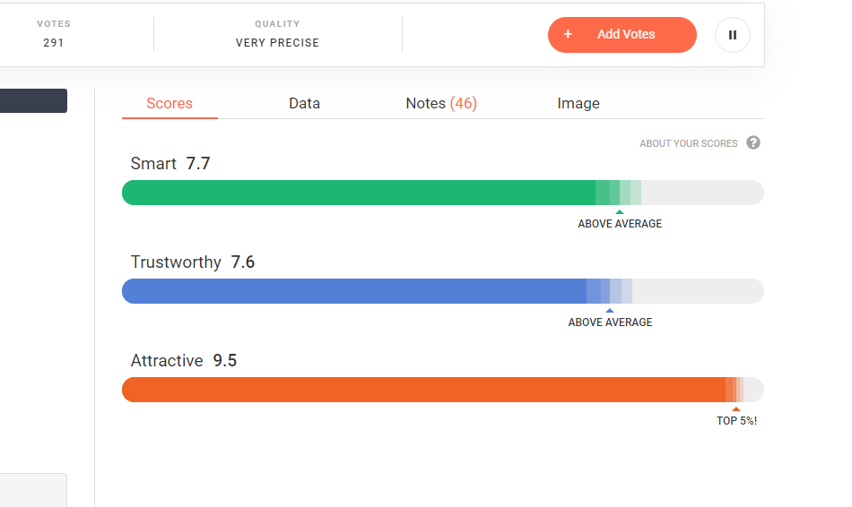Open the Data tab
This screenshot has width=852, height=507.
(x=304, y=103)
